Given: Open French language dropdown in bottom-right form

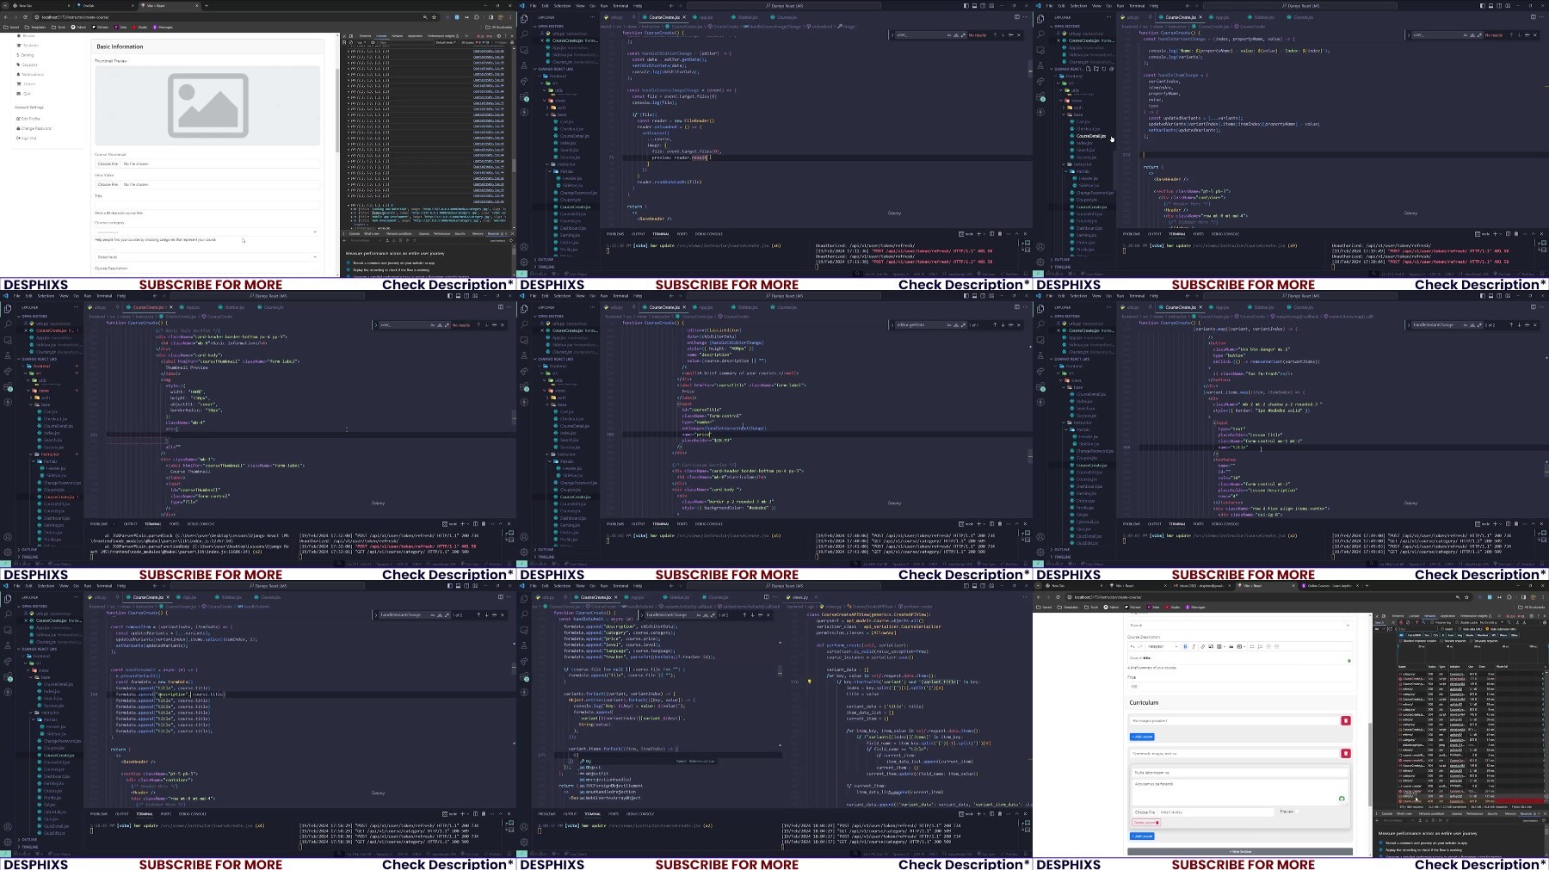Looking at the screenshot, I should click(x=1240, y=625).
